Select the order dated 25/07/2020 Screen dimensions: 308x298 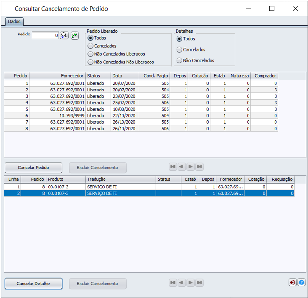tap(141, 103)
